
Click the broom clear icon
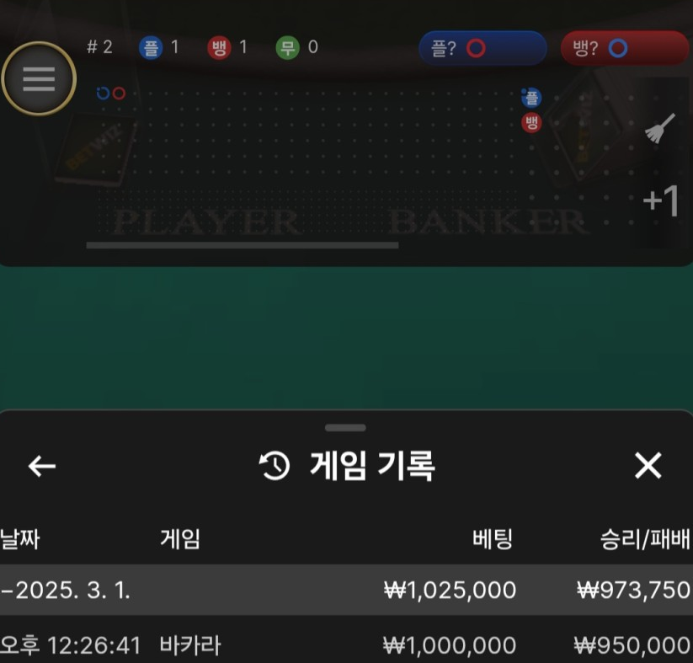[660, 128]
